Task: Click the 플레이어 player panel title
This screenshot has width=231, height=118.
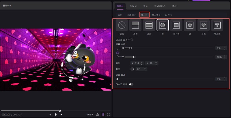Action: pos(7,5)
